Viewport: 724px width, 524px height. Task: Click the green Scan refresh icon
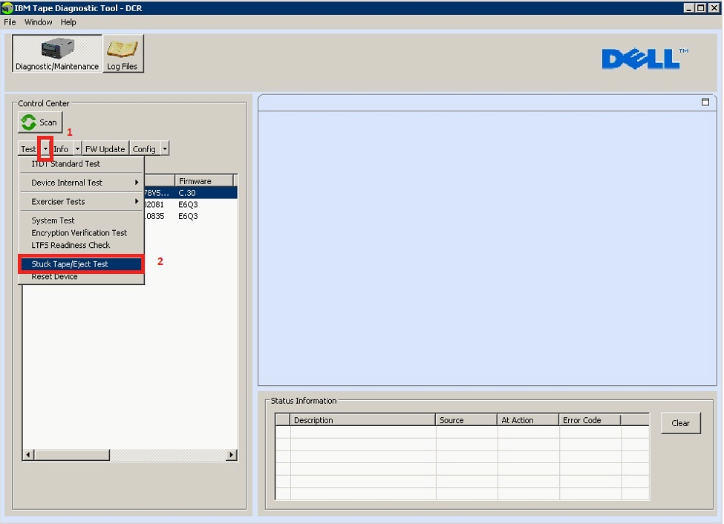coord(29,122)
